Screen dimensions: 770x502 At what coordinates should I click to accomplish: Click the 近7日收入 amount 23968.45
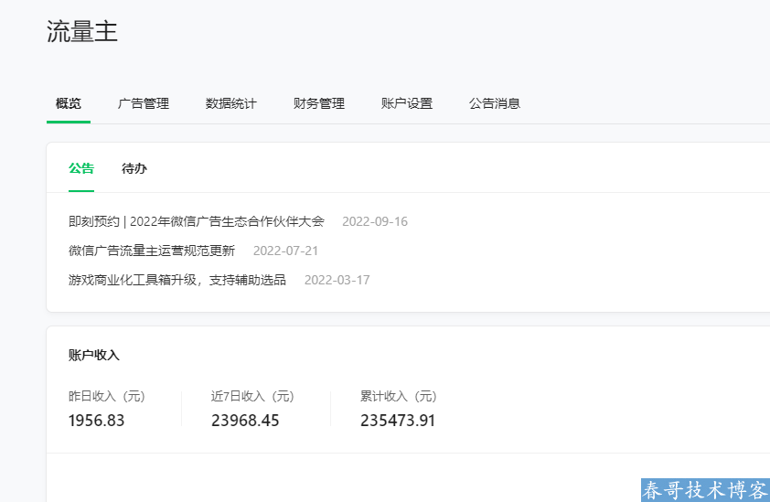pos(245,421)
